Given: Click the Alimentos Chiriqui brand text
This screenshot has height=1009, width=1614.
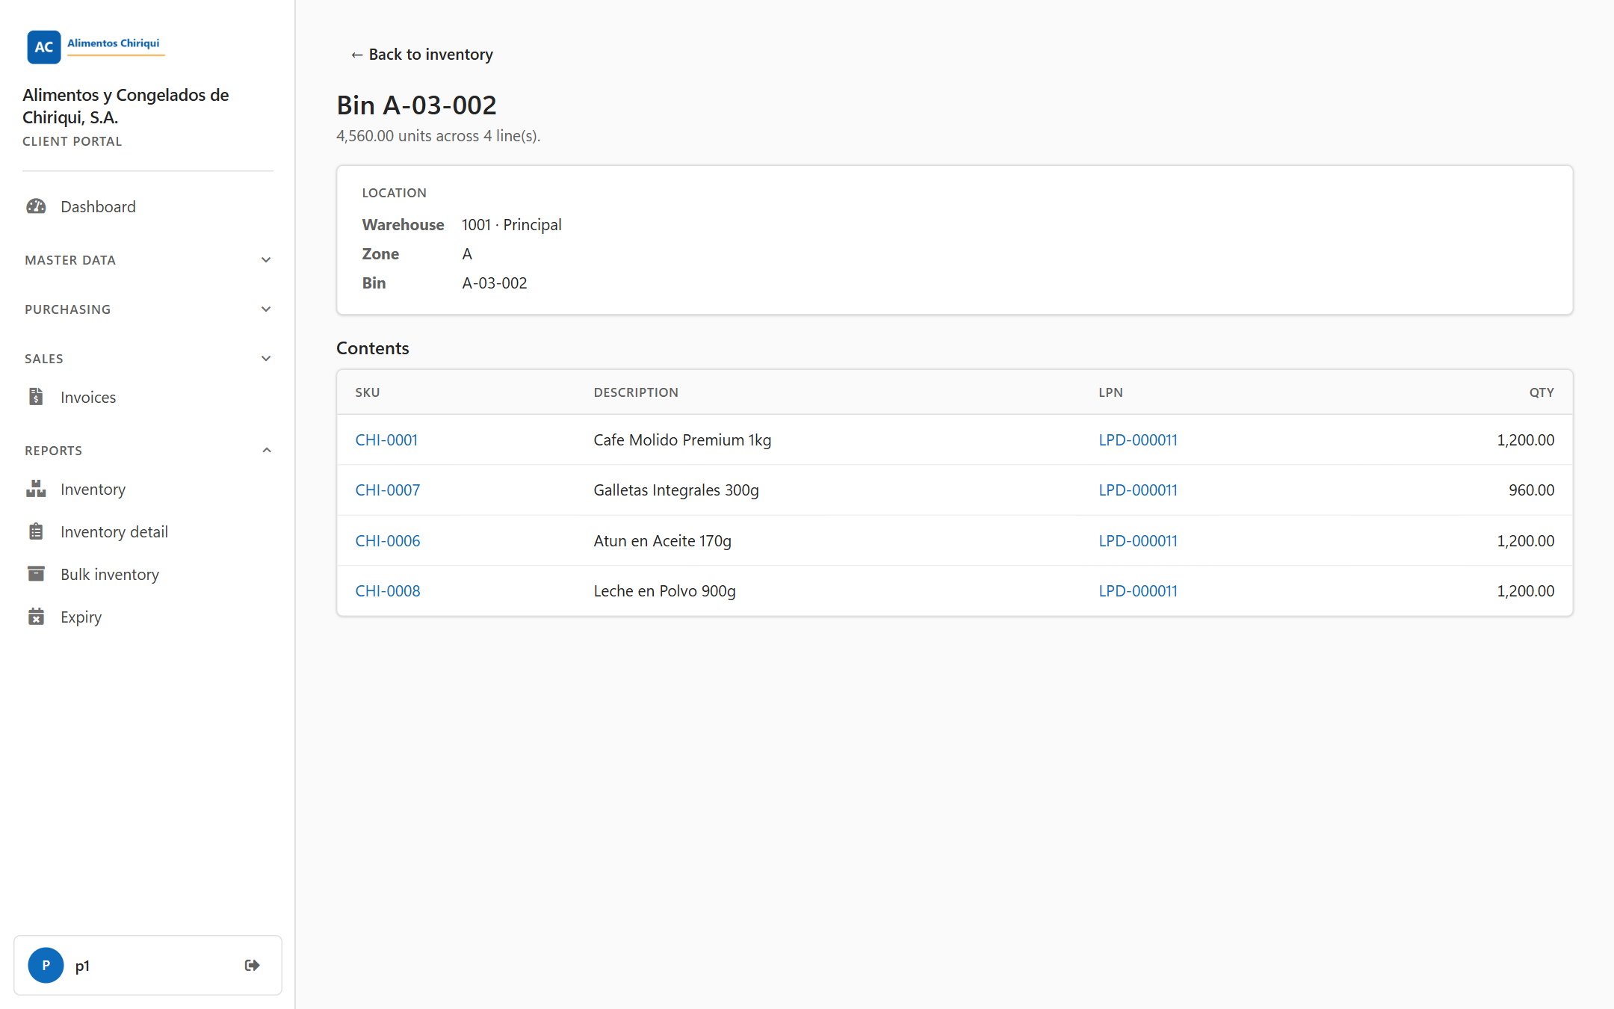Looking at the screenshot, I should (x=114, y=43).
